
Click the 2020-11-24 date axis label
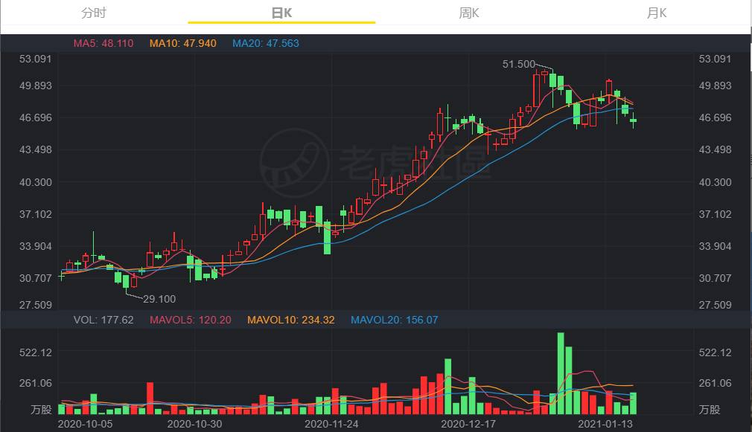tap(331, 424)
